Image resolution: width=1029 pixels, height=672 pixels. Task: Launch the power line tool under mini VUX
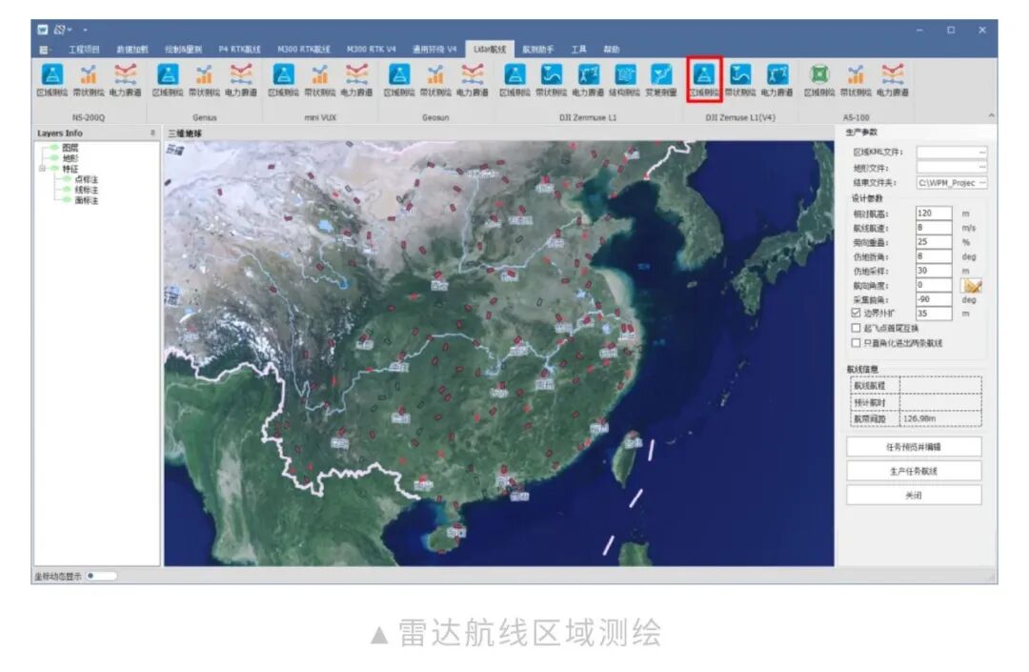point(356,80)
